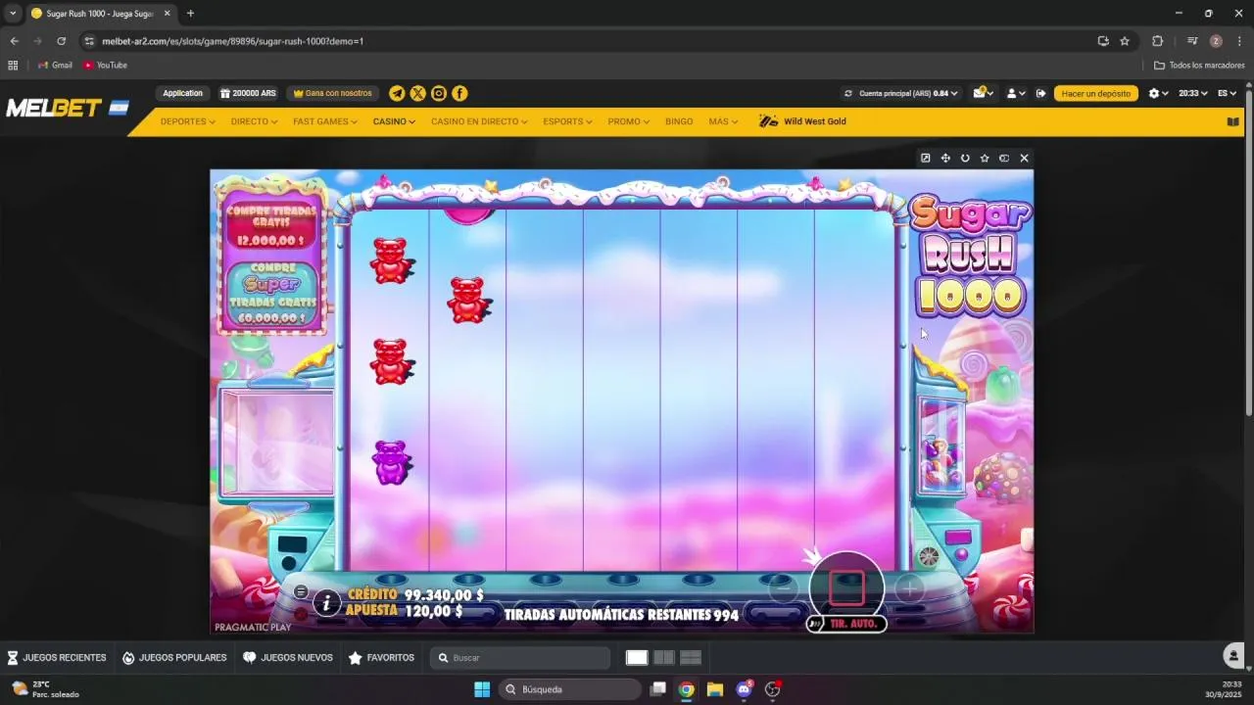The width and height of the screenshot is (1254, 705).
Task: Reload the game with refresh icon
Action: click(965, 158)
